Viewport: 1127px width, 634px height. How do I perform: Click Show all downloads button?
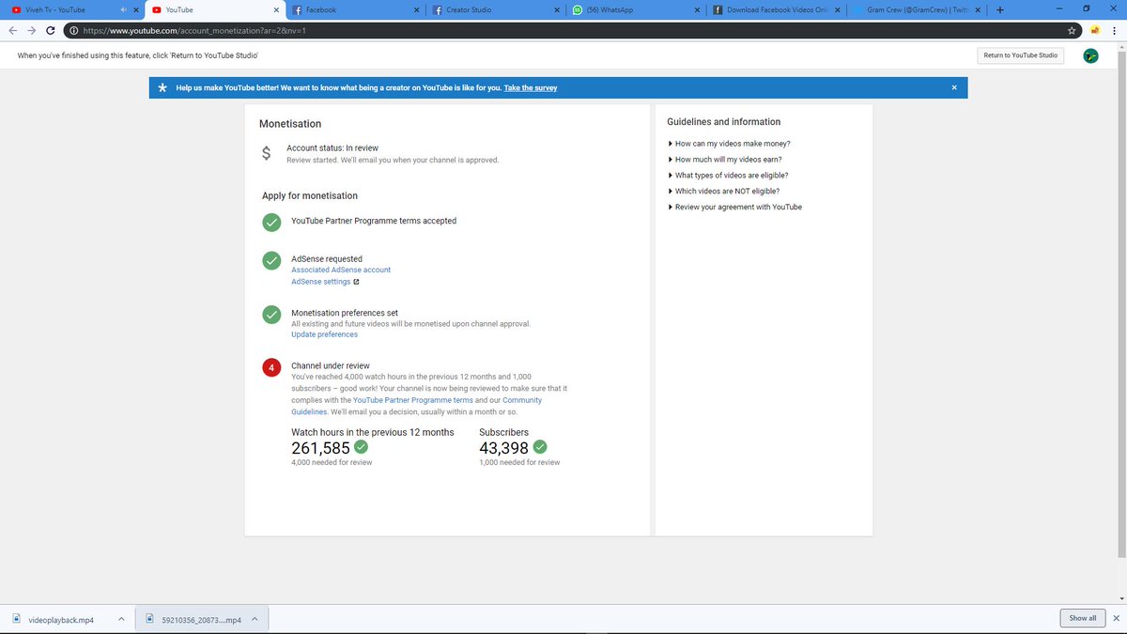[1082, 618]
